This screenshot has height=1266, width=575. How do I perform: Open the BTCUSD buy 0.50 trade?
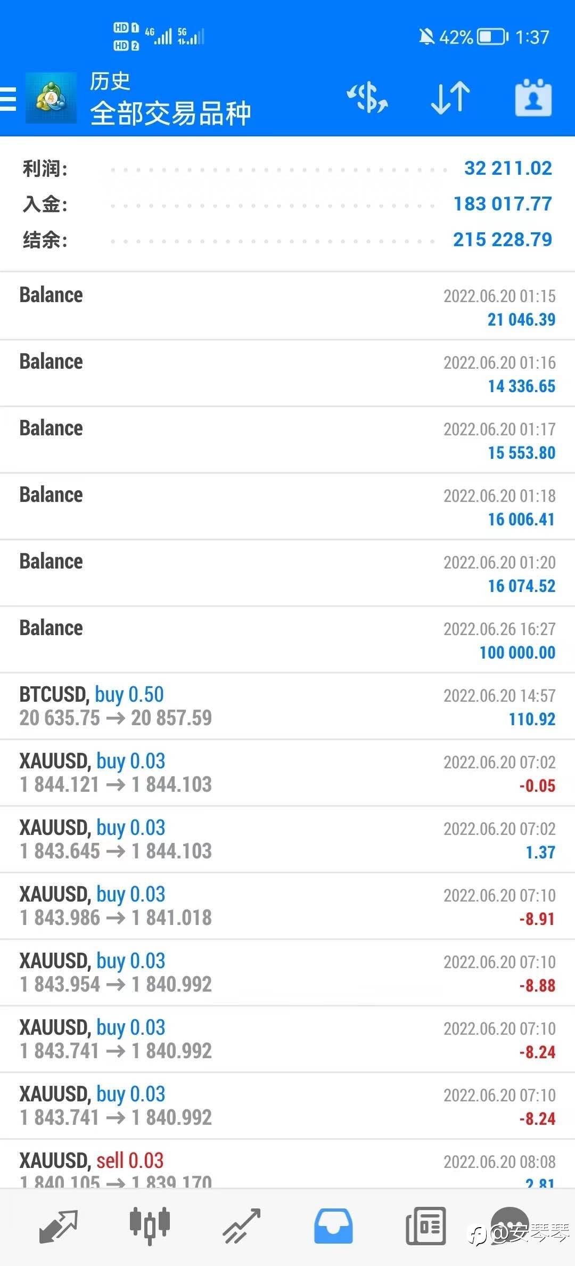pyautogui.click(x=287, y=706)
